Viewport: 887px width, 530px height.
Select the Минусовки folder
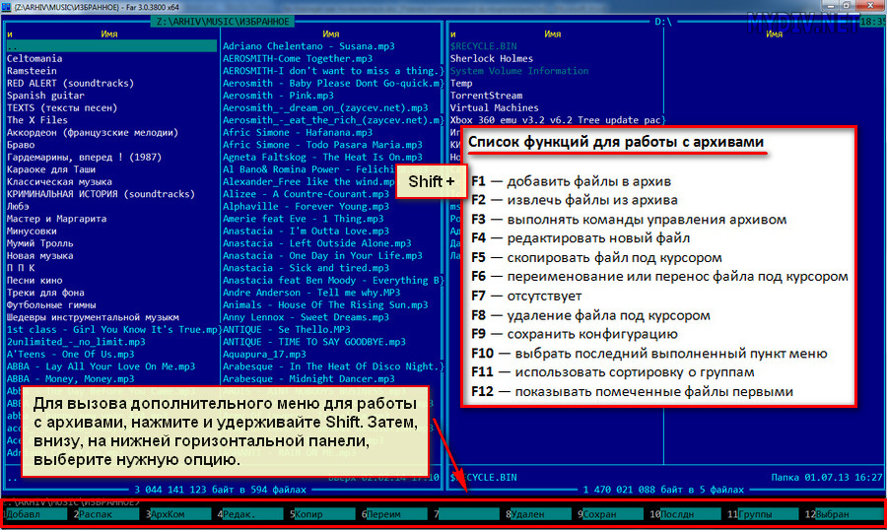[32, 231]
